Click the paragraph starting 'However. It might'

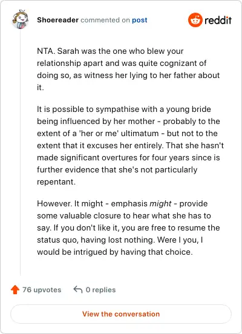(128, 228)
